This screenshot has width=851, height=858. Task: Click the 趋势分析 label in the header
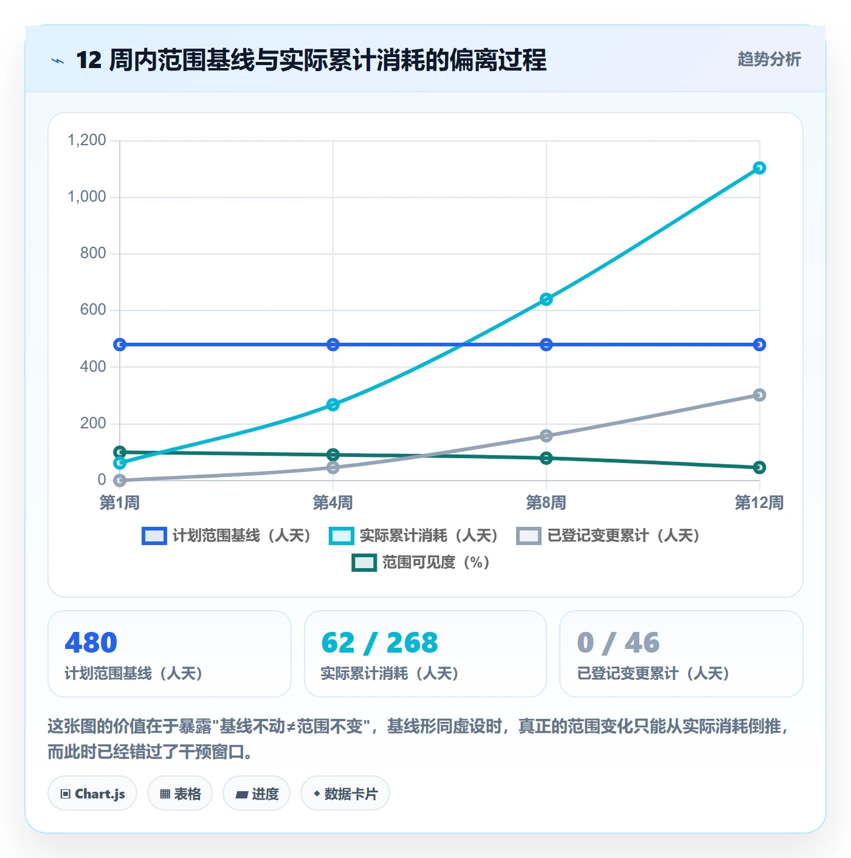click(769, 60)
